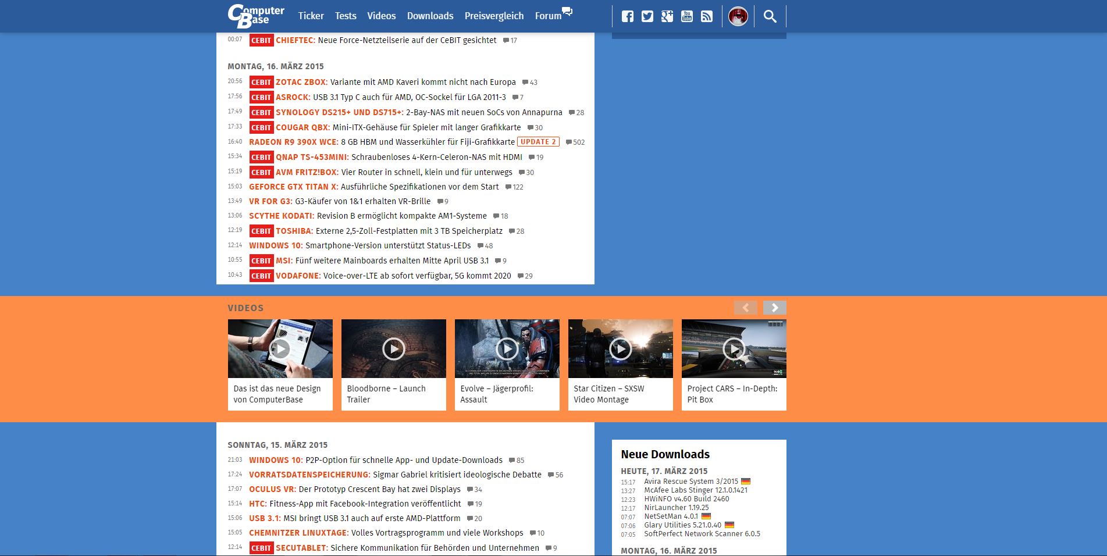Open the MSI Mainboards USB 3.1 article

coord(382,261)
